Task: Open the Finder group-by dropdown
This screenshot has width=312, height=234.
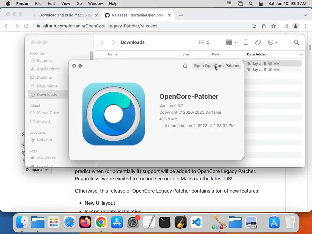Action: 231,42
